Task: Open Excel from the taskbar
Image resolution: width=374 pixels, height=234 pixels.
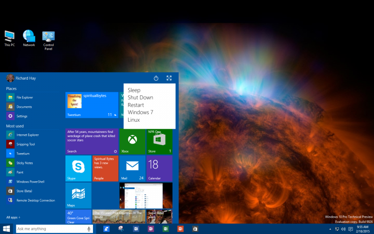Action: 165,229
